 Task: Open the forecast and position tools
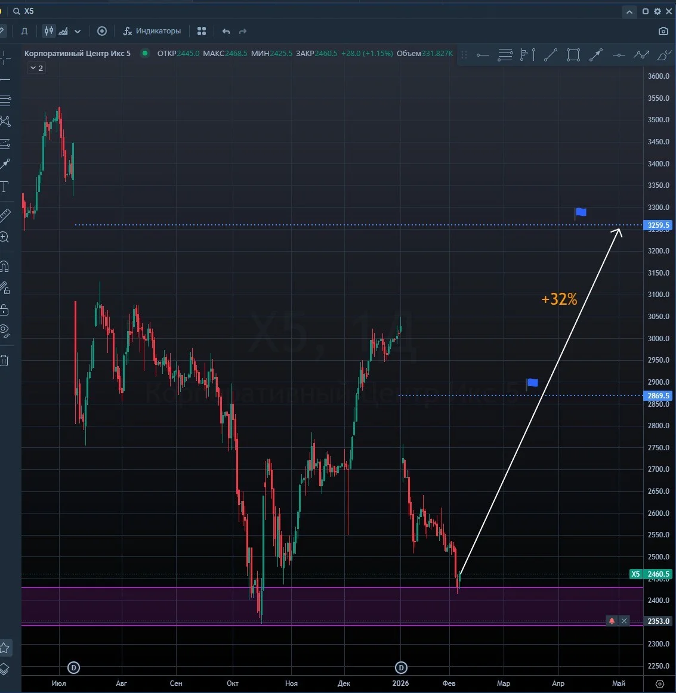pyautogui.click(x=4, y=143)
